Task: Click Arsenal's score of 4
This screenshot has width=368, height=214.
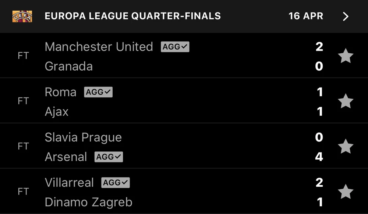Action: pyautogui.click(x=319, y=157)
